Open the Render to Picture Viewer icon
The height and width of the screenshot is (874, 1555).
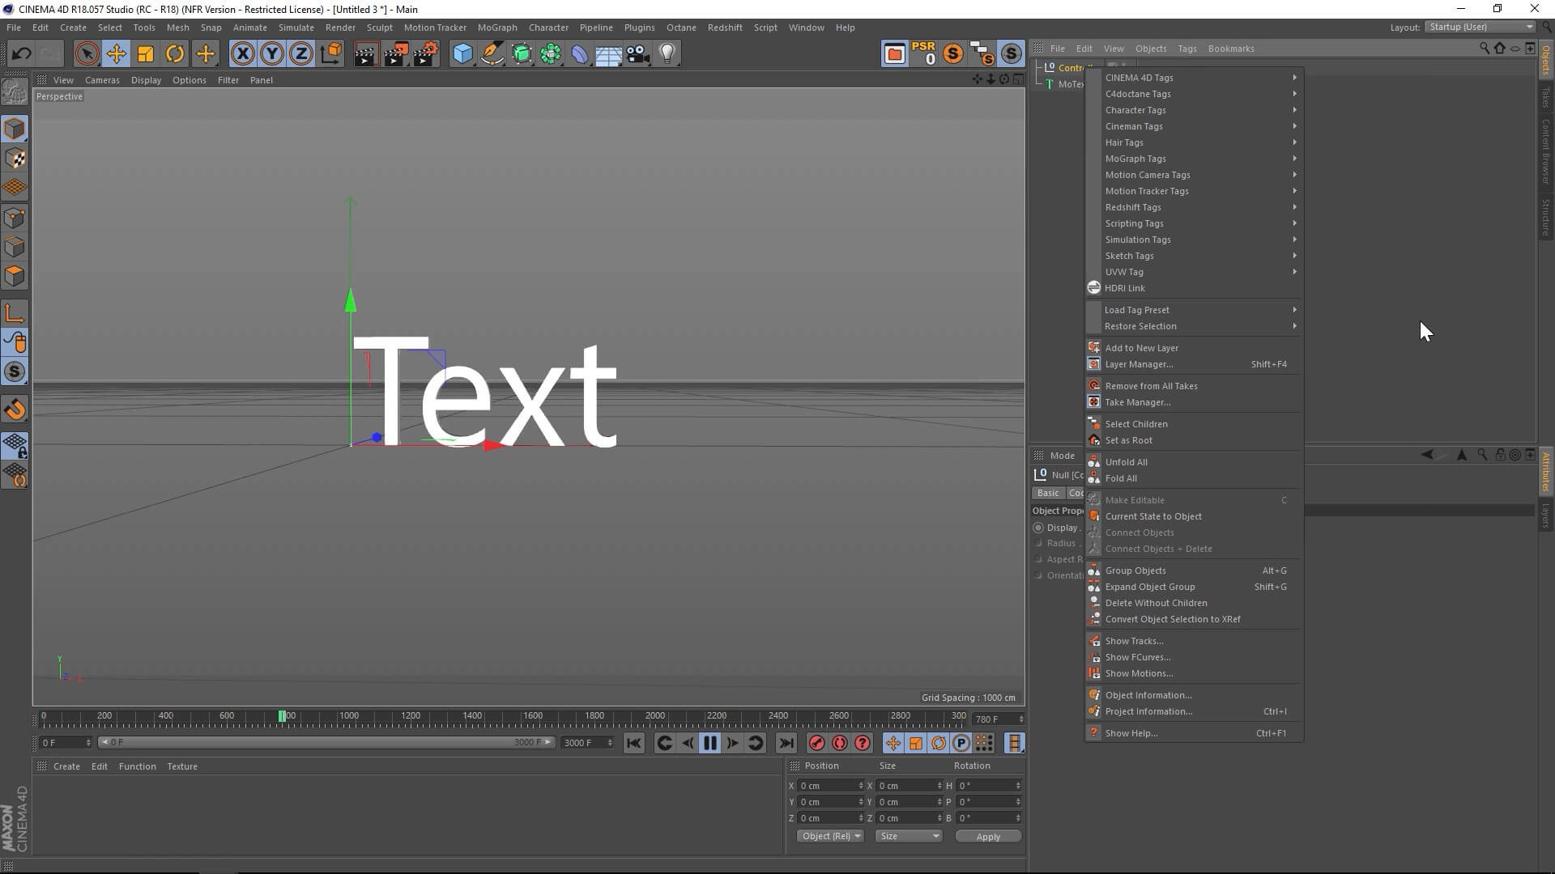(396, 54)
